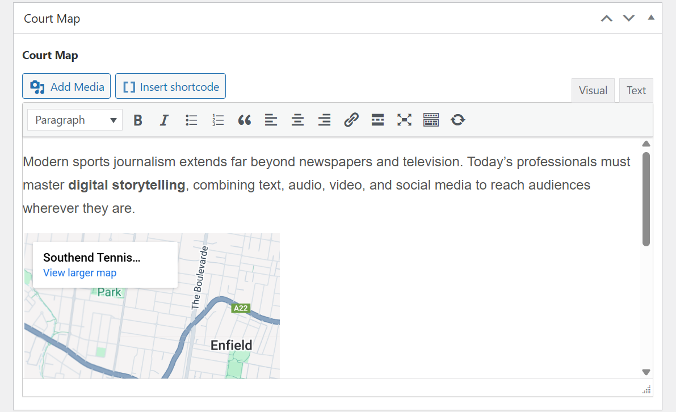The image size is (676, 412).
Task: Apply italic formatting
Action: click(x=164, y=120)
